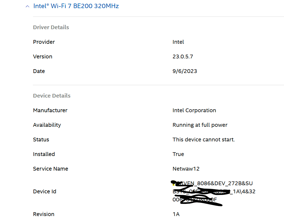
Task: Select the Service Name Netwaw12
Action: 186,169
